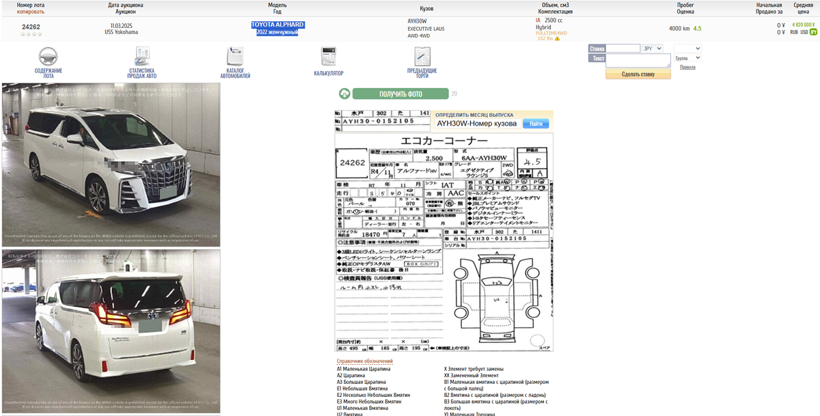Open the front view photo of white Alphard
This screenshot has height=416, width=820.
click(111, 164)
